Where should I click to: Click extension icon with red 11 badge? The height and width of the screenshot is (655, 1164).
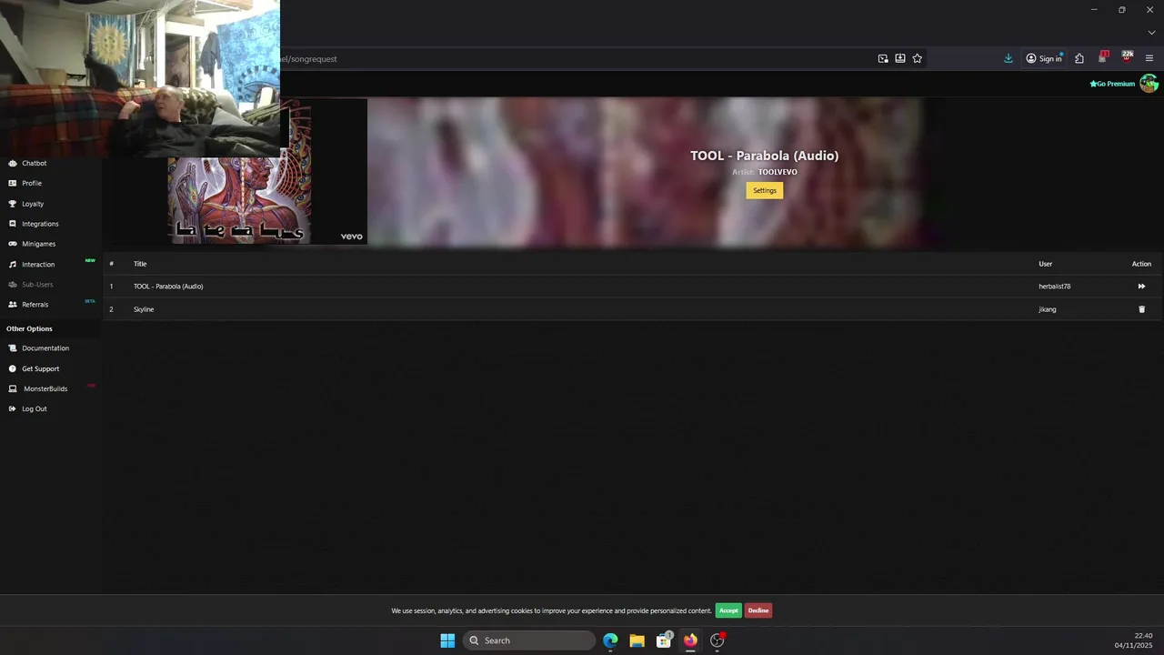pyautogui.click(x=1103, y=57)
